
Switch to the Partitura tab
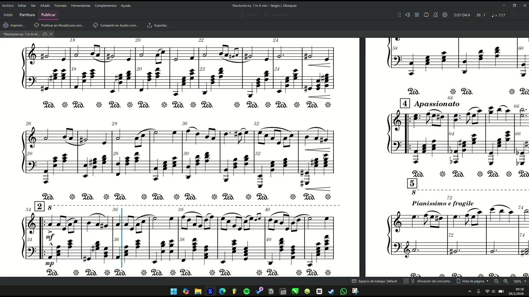(27, 15)
